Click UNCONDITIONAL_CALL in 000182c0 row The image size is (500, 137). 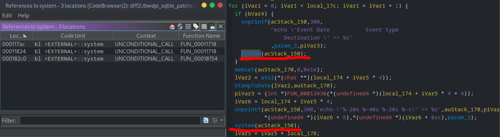point(144,58)
